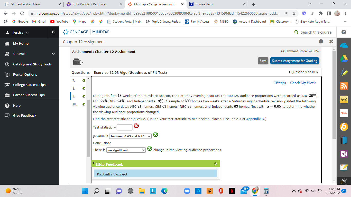Open the Office app in right dock
Viewport: 351px width, 197px height.
[x=344, y=113]
